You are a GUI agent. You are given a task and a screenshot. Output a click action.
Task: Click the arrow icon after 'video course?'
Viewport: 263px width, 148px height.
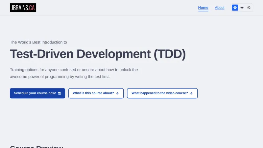191,93
